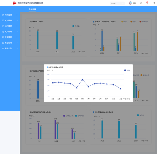Click the 1月 data point on line
The height and width of the screenshot is (154, 157).
tap(53, 83)
